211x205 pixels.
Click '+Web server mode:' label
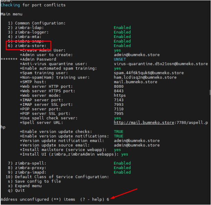[x=40, y=96]
